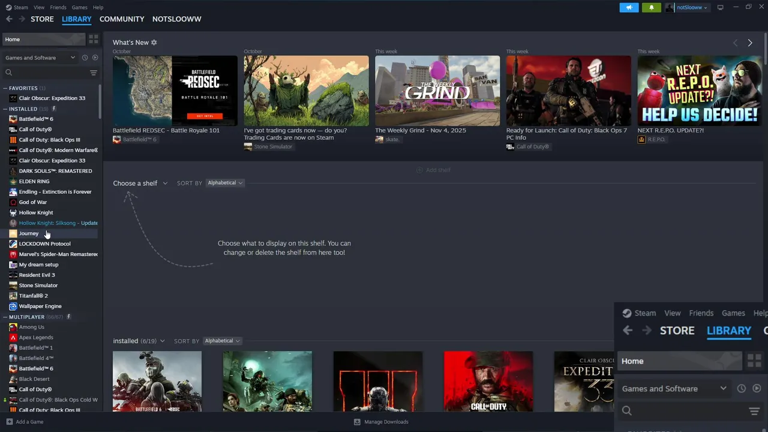
Task: Collapse the FAVORITES category
Action: (5, 88)
